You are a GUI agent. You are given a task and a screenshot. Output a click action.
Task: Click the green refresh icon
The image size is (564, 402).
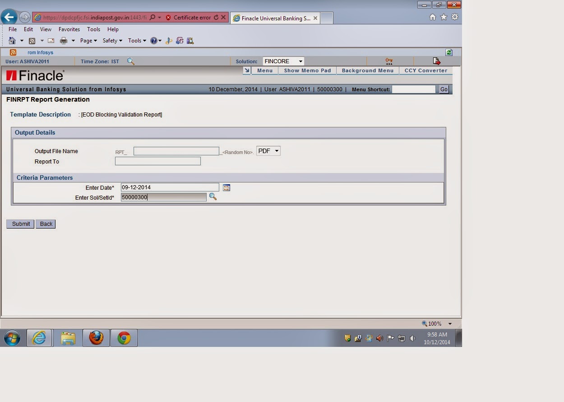[449, 52]
